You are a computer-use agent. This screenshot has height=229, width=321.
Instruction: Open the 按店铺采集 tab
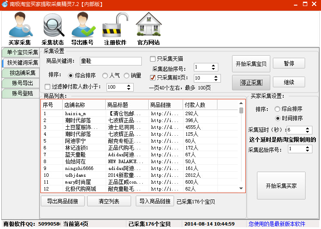click(21, 73)
